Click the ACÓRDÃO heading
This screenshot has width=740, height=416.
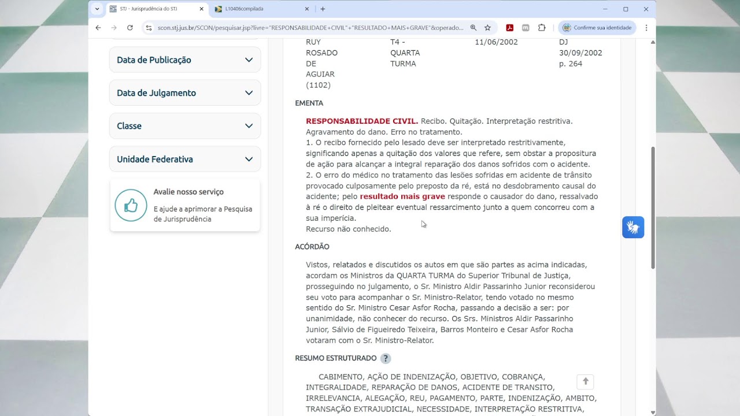tap(312, 247)
